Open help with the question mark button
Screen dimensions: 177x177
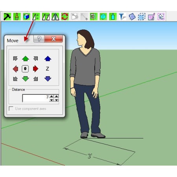click(39, 39)
